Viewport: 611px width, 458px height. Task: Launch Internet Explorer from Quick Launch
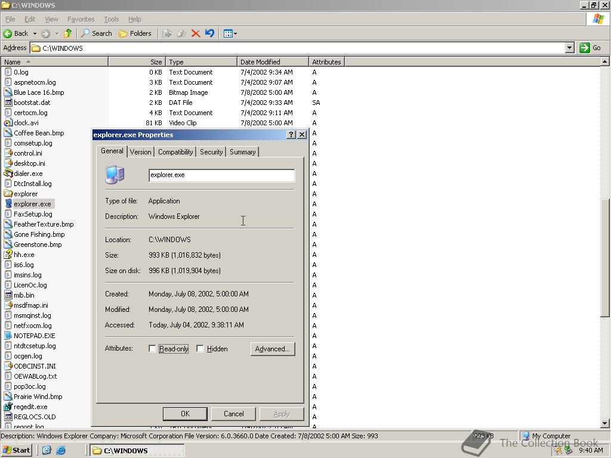(x=61, y=450)
